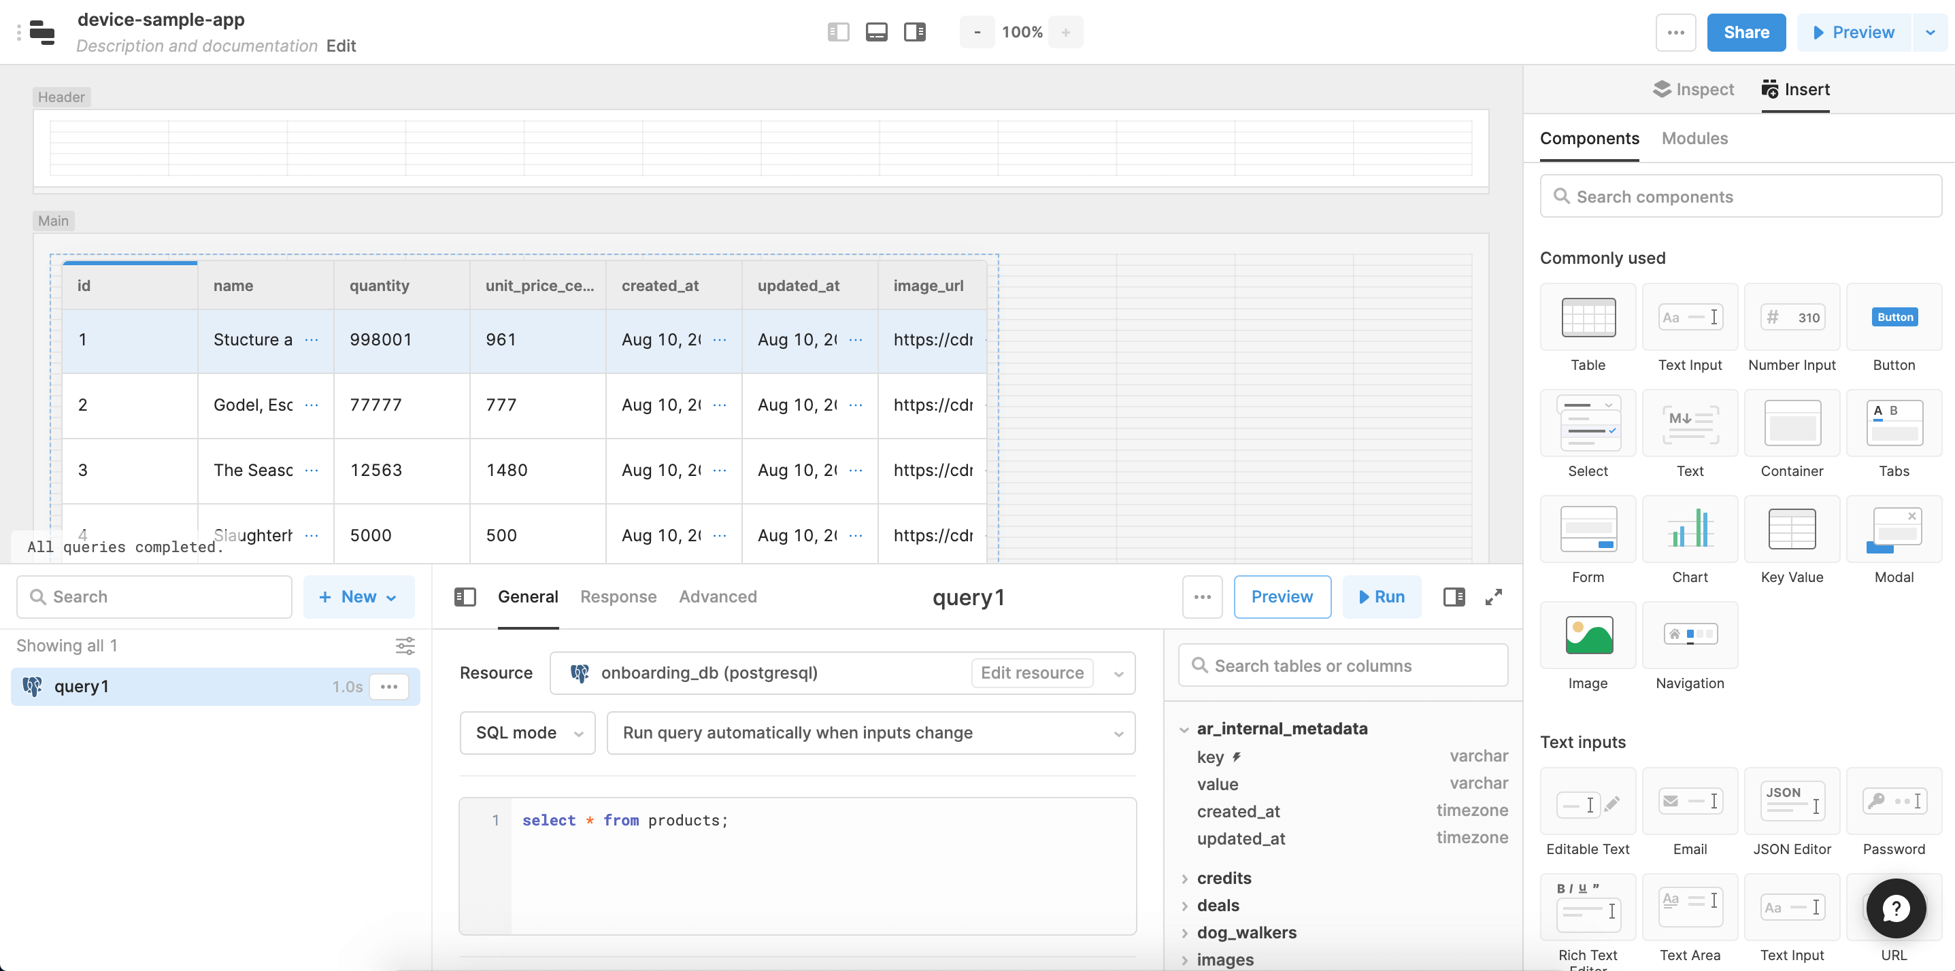Screen dimensions: 1955x971
Task: Select the Table component icon
Action: pos(1588,317)
